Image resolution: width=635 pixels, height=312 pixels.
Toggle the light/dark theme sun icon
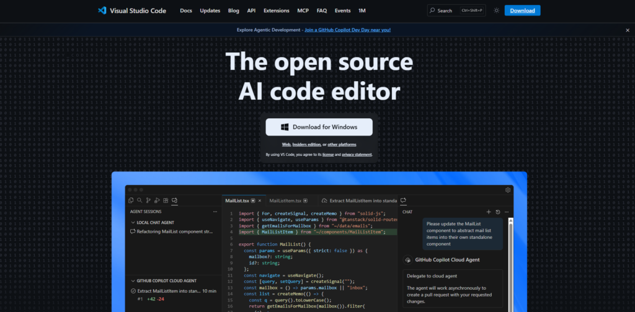coord(496,11)
